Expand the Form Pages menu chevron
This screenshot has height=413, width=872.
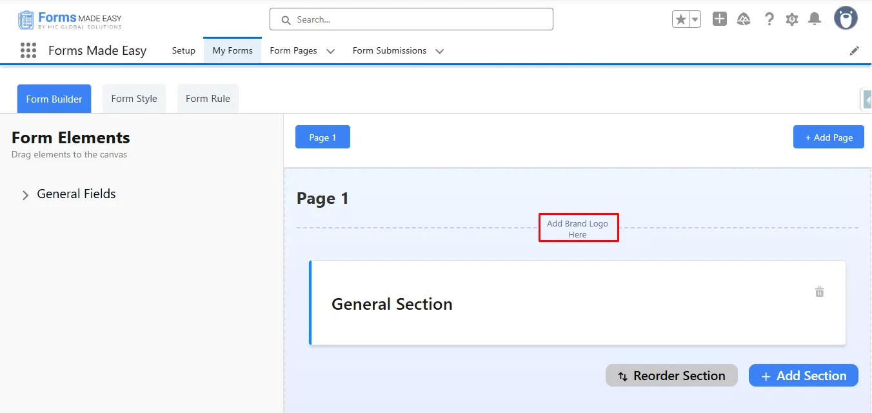[x=331, y=51]
